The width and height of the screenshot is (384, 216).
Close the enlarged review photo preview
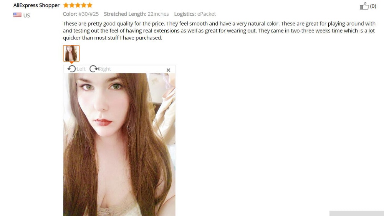click(168, 70)
